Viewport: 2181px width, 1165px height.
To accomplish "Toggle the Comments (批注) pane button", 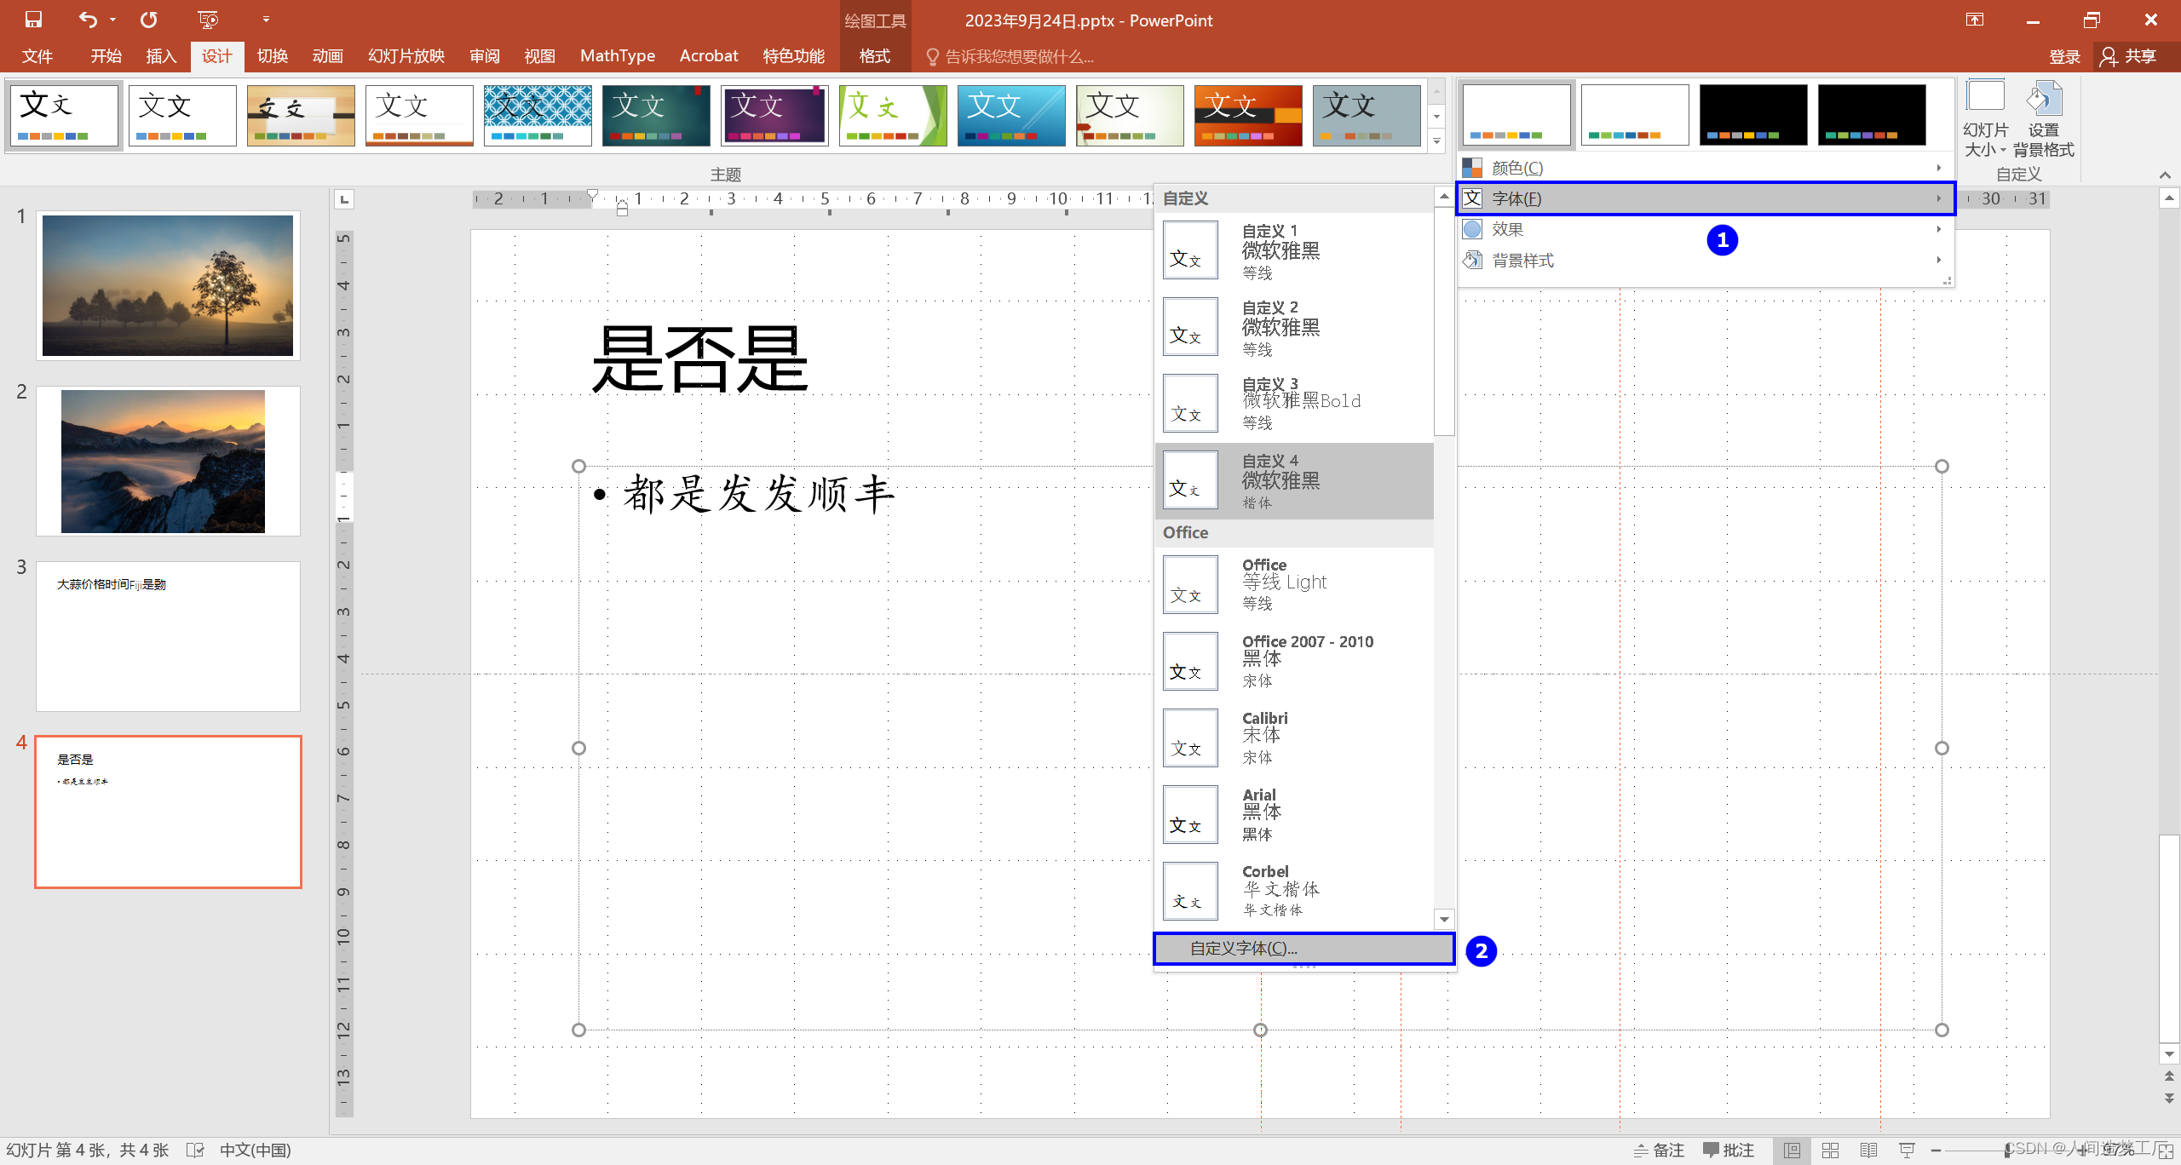I will click(1729, 1151).
